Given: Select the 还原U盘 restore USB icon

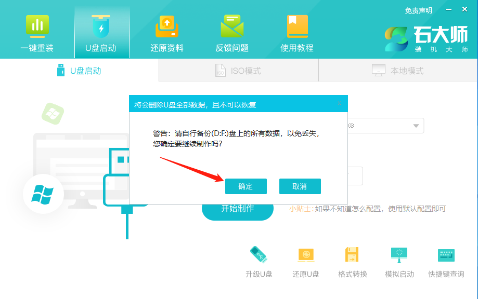Looking at the screenshot, I should point(305,260).
